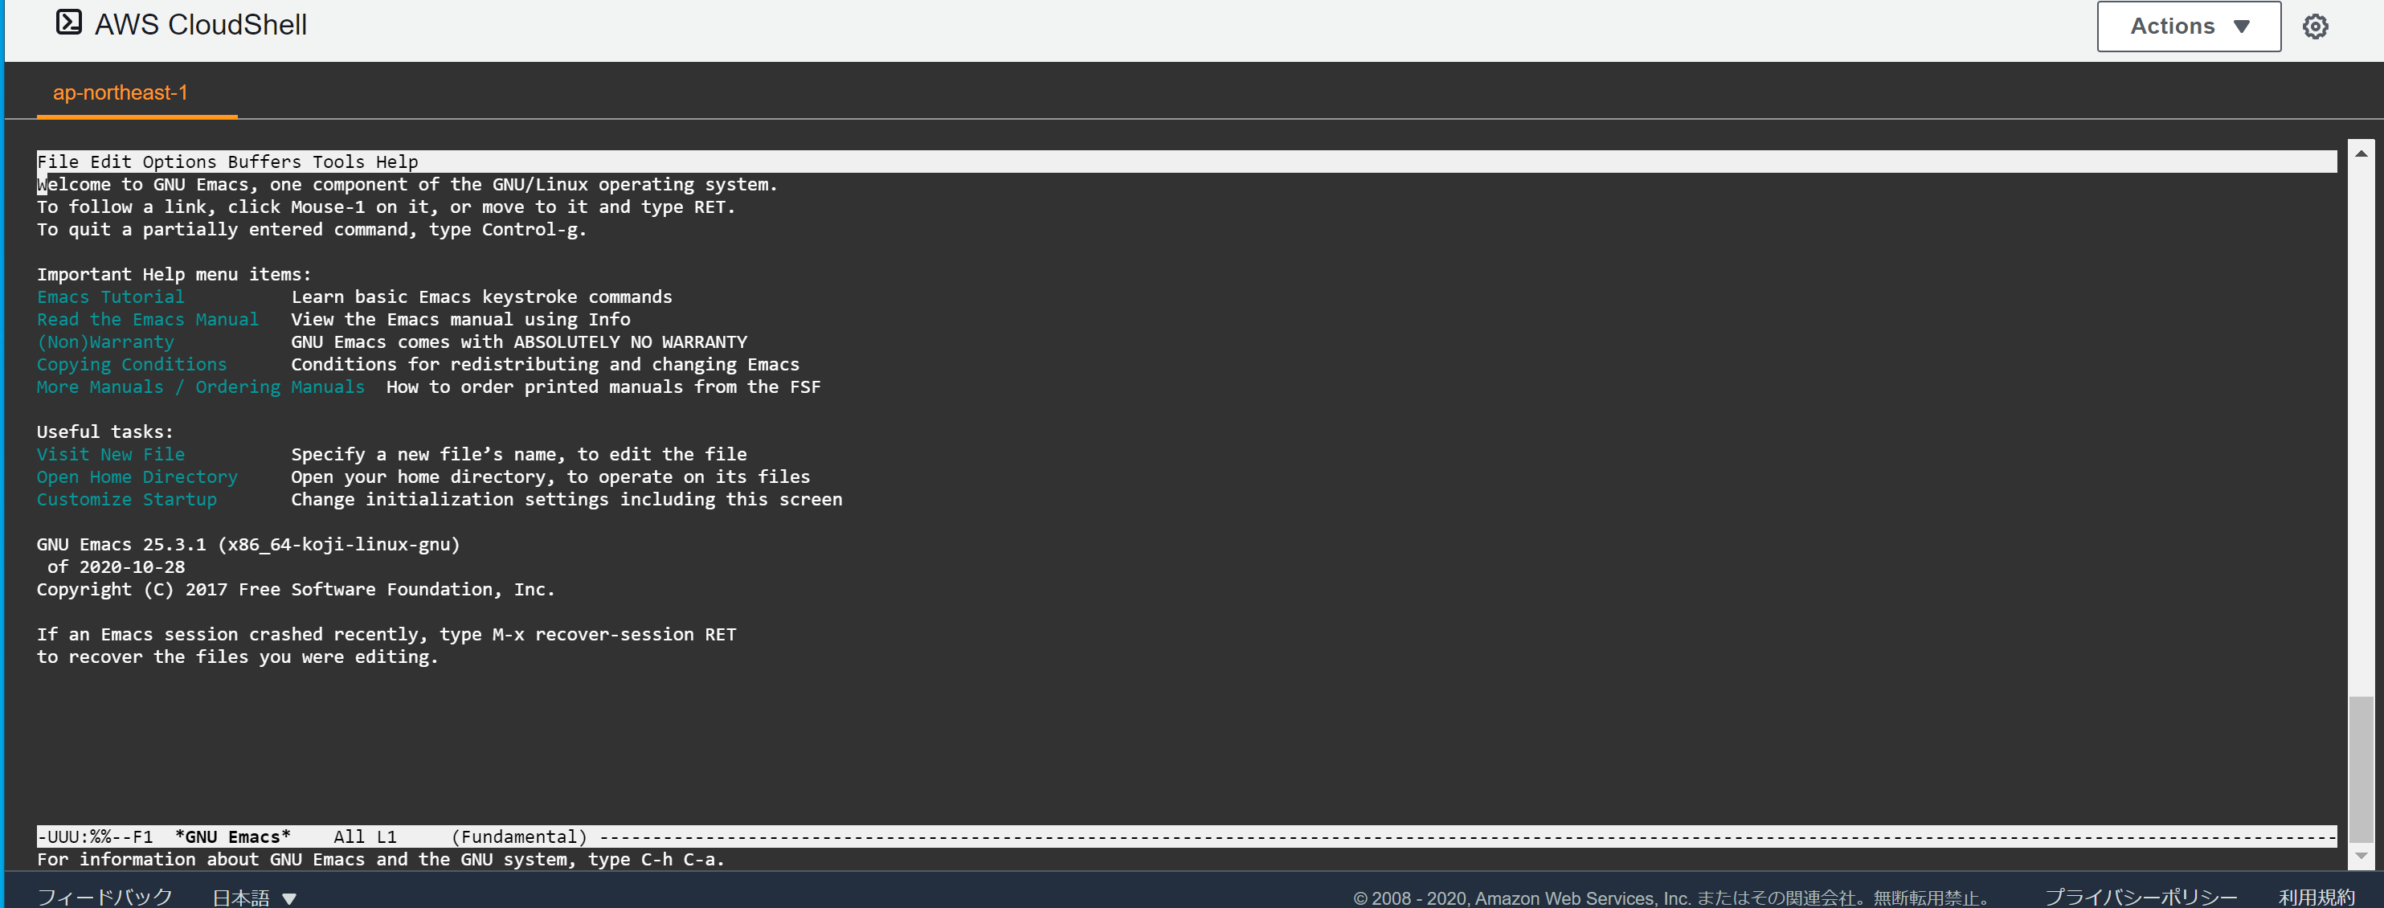Open More Manuals / Ordering Manuals
The height and width of the screenshot is (908, 2384).
(200, 387)
